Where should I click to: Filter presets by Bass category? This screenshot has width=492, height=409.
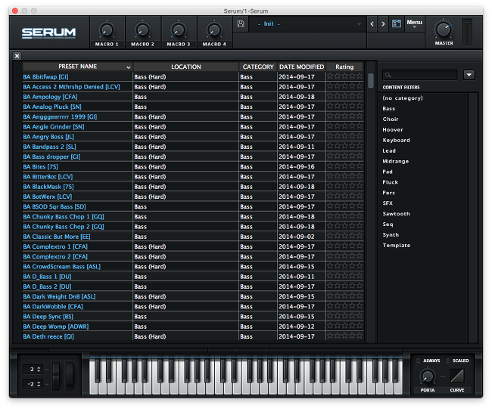coord(389,109)
